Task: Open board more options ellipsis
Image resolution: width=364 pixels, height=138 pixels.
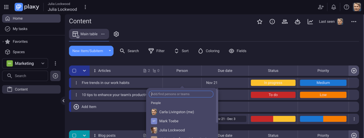Action: (x=354, y=22)
